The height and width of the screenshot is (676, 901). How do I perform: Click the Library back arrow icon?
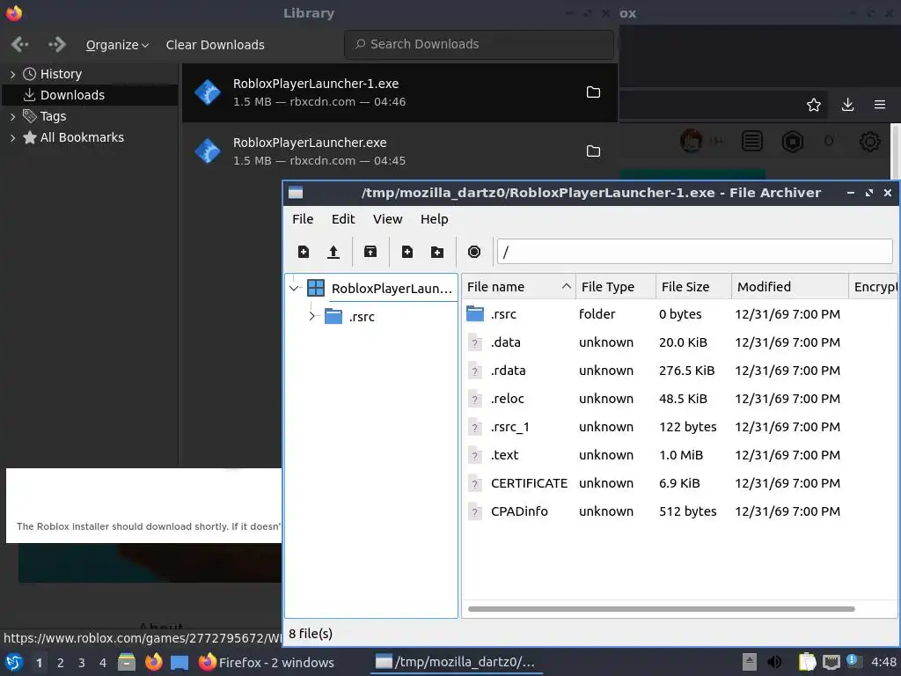[20, 44]
